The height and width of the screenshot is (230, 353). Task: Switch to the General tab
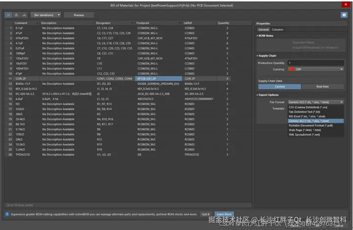pyautogui.click(x=263, y=29)
